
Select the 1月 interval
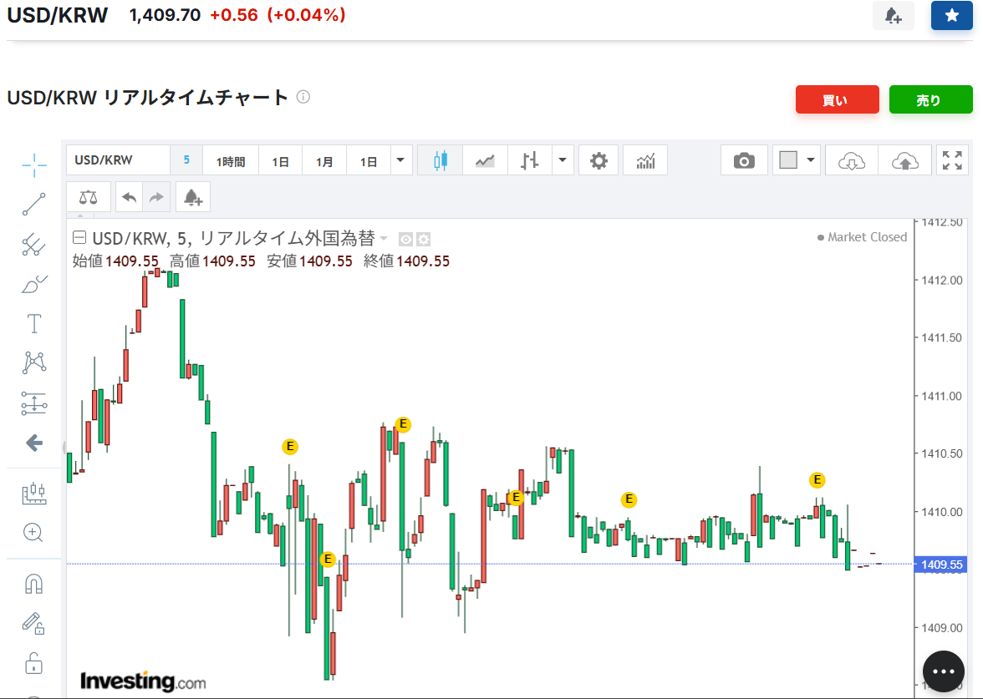(x=324, y=161)
